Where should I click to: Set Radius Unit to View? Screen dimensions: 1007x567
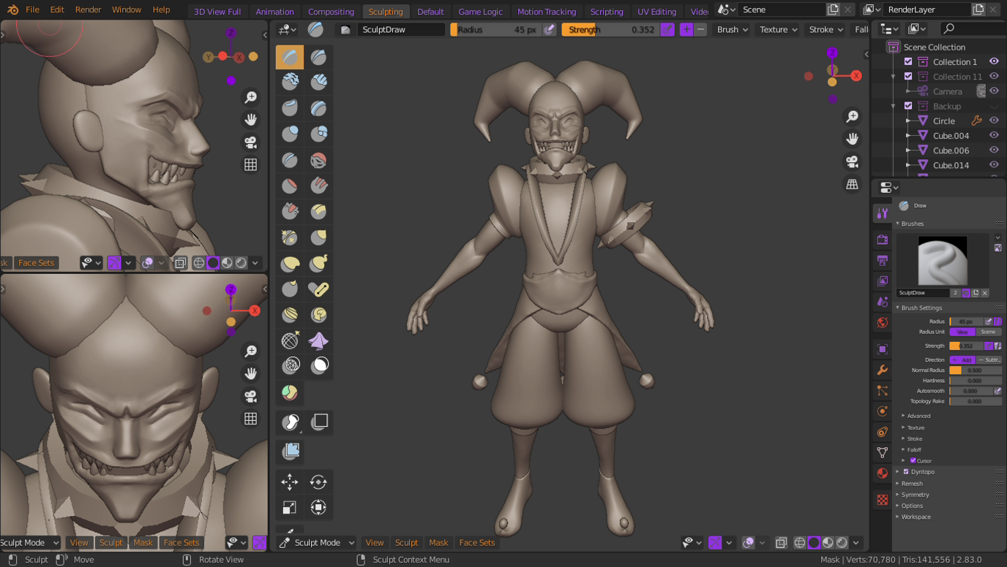[962, 332]
